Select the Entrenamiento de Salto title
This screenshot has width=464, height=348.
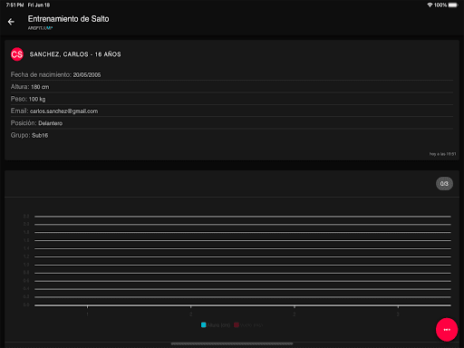(69, 19)
